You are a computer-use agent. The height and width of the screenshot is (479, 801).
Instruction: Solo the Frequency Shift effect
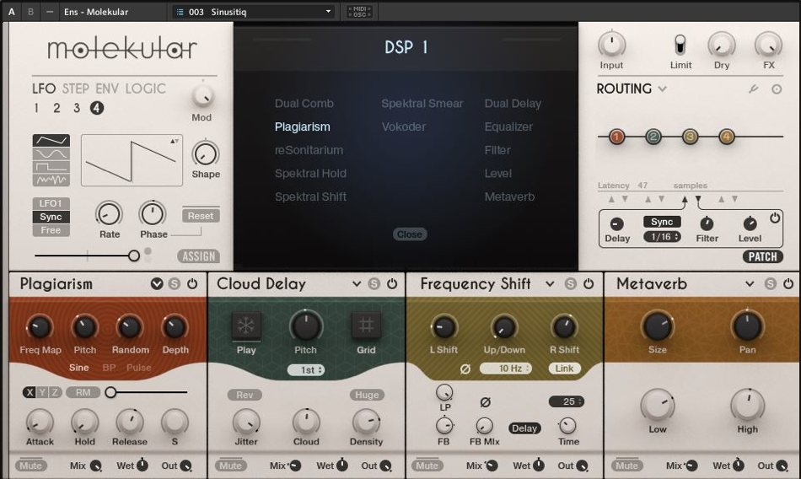click(571, 284)
